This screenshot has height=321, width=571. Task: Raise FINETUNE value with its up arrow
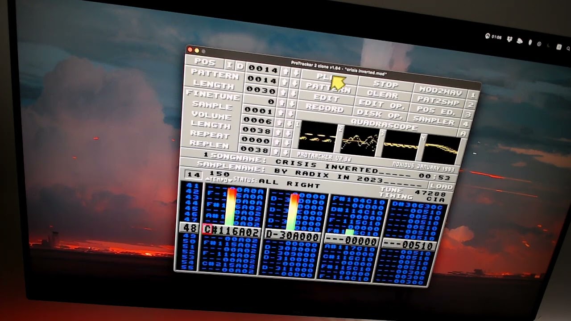tap(282, 102)
